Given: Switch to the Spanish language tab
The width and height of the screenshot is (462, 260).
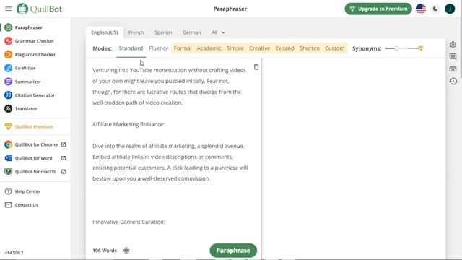Looking at the screenshot, I should coord(163,32).
